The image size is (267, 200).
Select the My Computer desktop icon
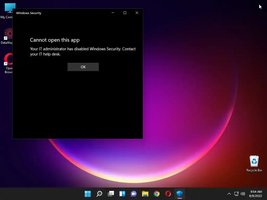click(x=7, y=11)
